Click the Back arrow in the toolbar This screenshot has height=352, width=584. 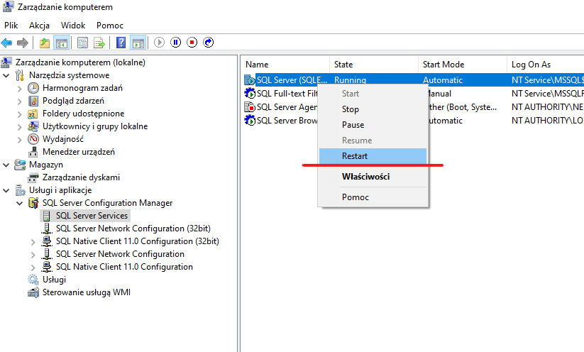[x=7, y=43]
